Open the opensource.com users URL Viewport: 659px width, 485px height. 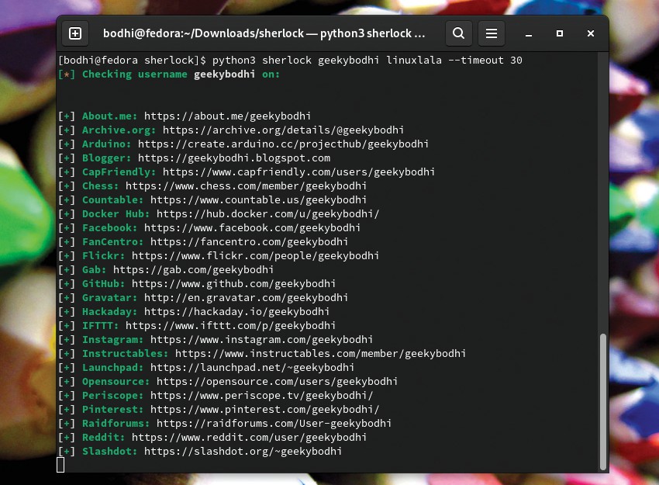pos(277,382)
